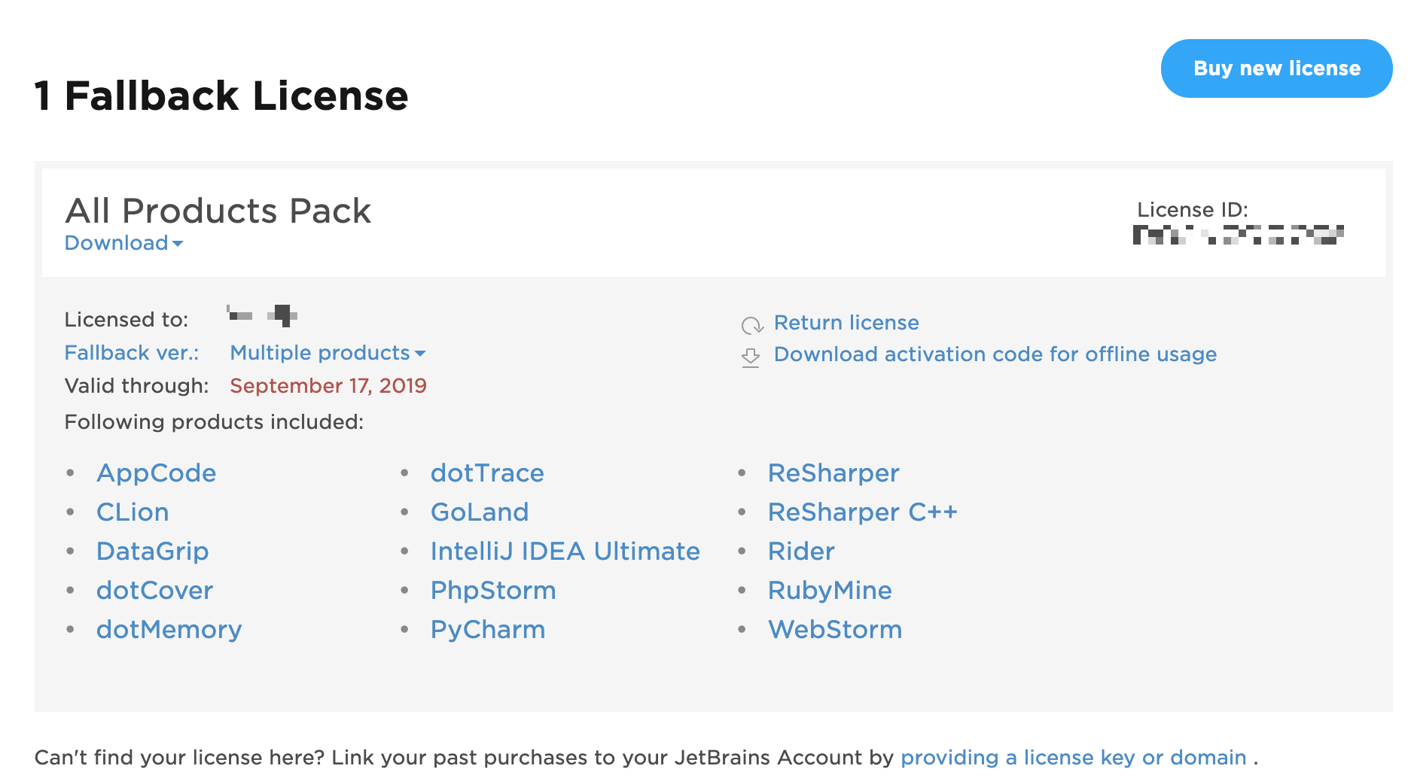Click the blurred License ID value
This screenshot has width=1411, height=778.
1239,235
